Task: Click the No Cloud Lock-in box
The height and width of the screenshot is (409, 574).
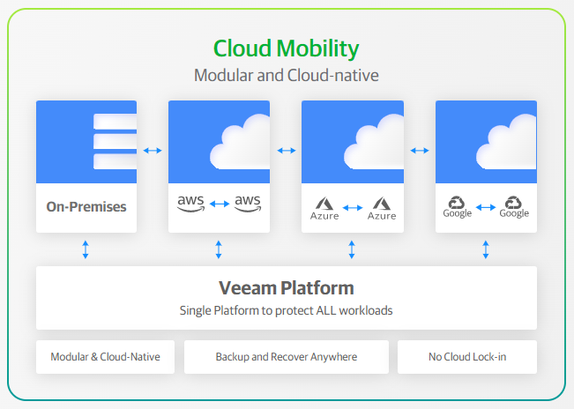Action: [467, 357]
